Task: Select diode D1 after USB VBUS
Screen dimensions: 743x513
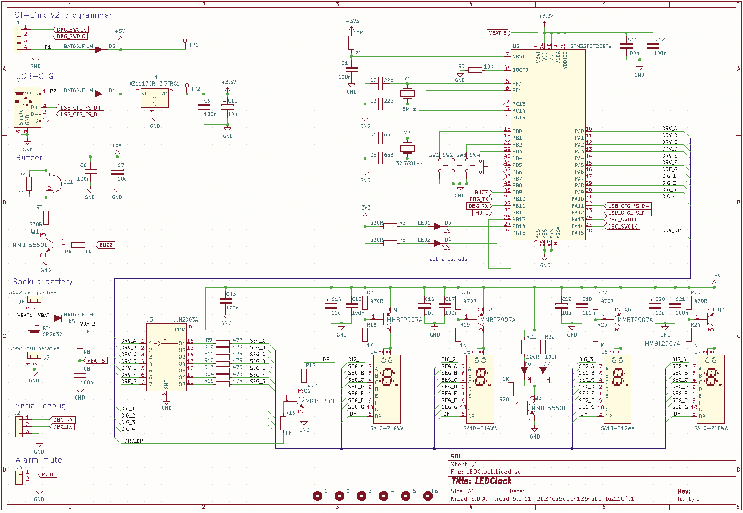Action: pyautogui.click(x=99, y=94)
